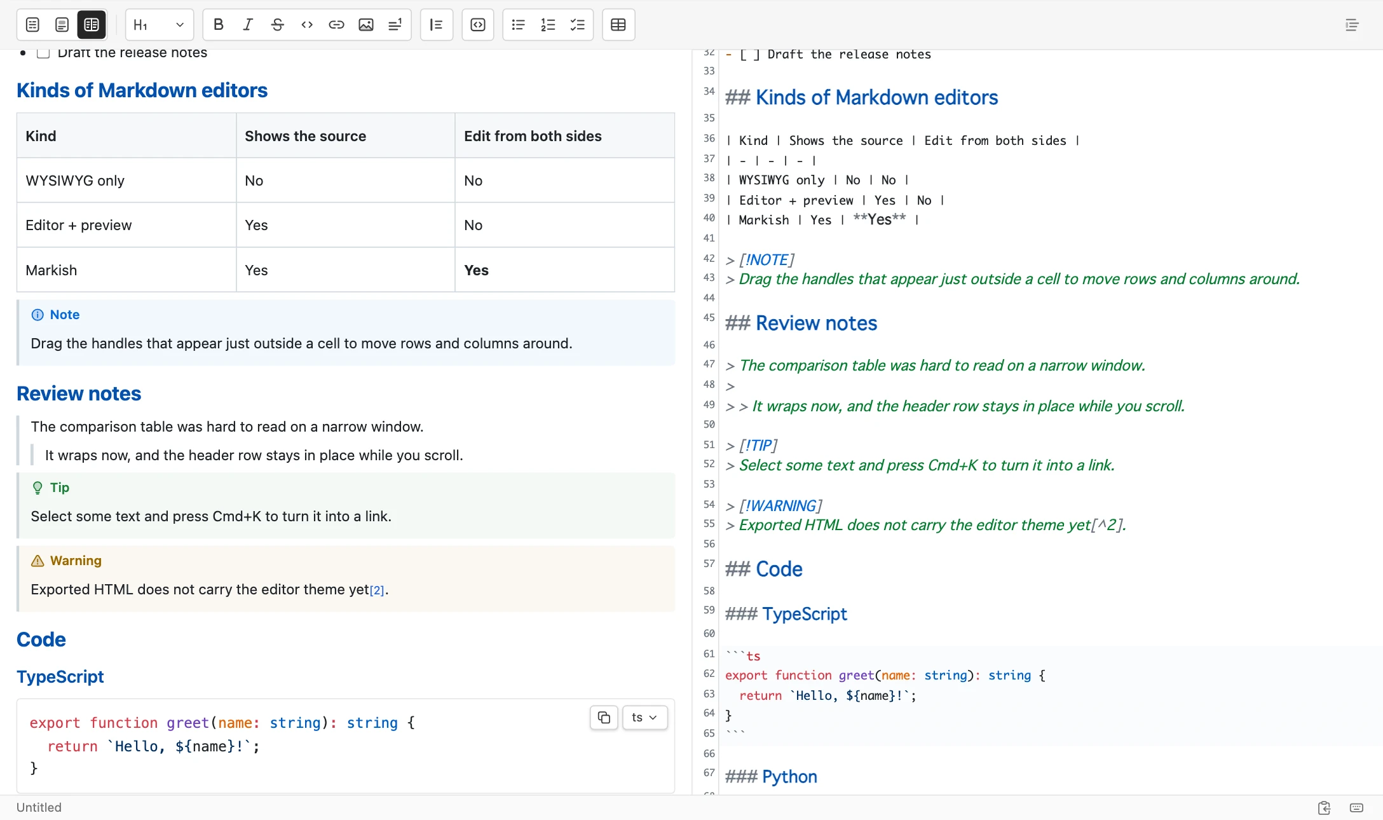Image resolution: width=1383 pixels, height=820 pixels.
Task: Click the '### Python' source line
Action: pyautogui.click(x=771, y=777)
